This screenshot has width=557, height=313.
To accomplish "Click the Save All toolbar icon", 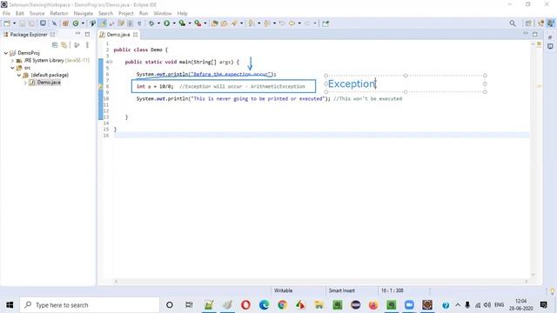I will pyautogui.click(x=31, y=23).
